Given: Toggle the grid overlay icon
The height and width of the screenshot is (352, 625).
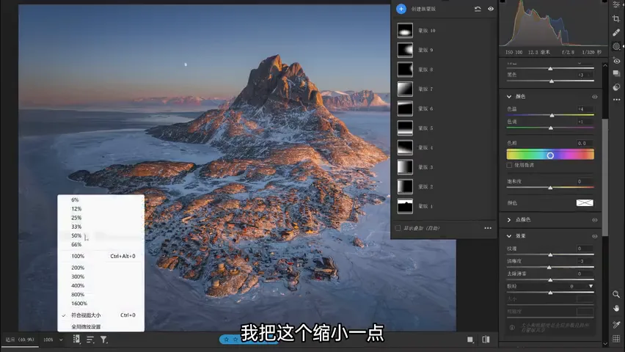Looking at the screenshot, I should (x=616, y=339).
